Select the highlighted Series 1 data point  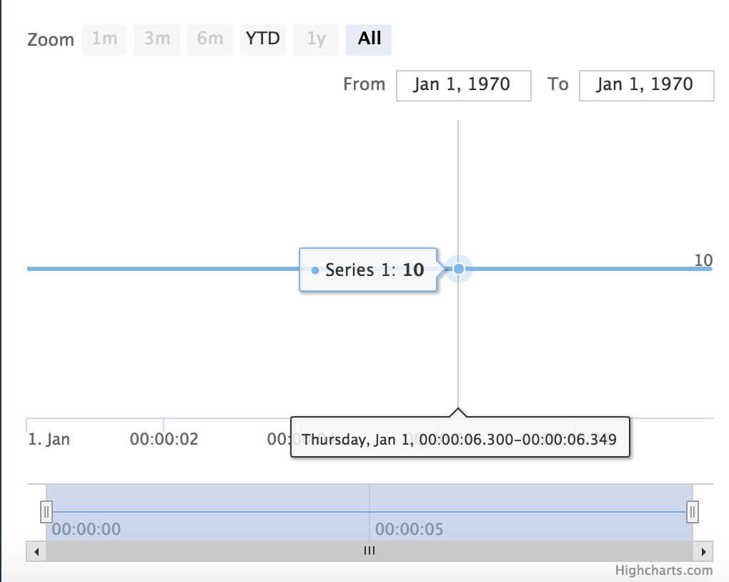pos(458,269)
